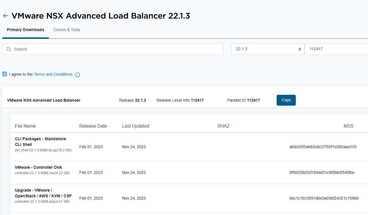
Task: Click MD5 hash 6bc1c16c5991d8e3a59bf24321c159b9
Action: pos(324,198)
